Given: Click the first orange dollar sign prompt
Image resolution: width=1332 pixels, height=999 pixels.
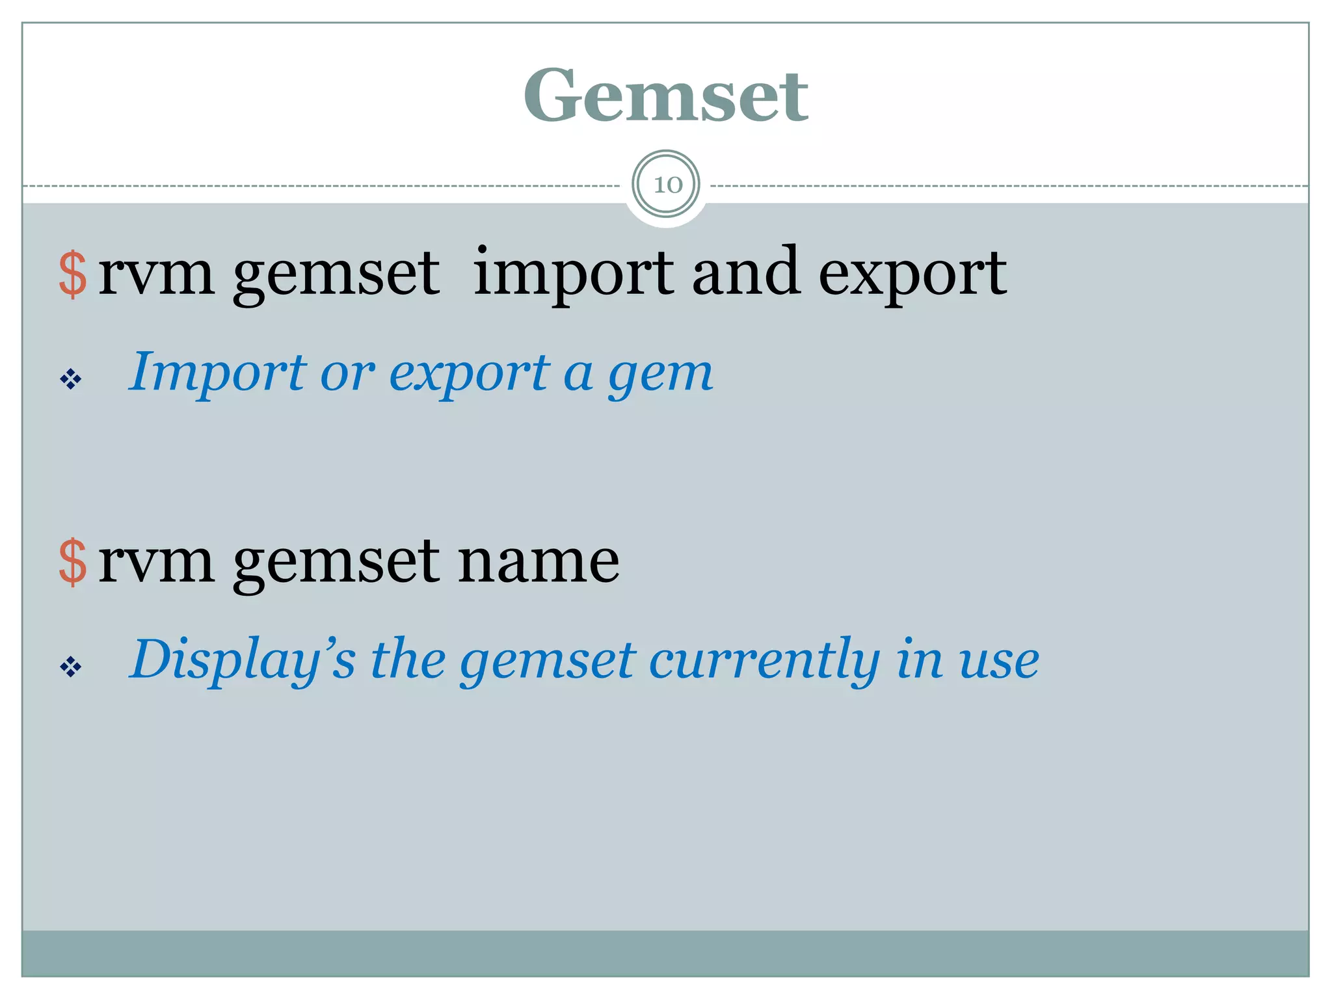Looking at the screenshot, I should pyautogui.click(x=72, y=274).
